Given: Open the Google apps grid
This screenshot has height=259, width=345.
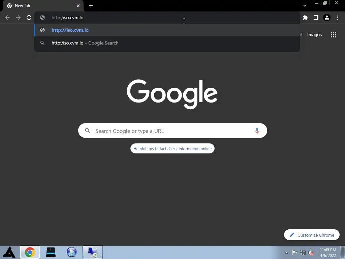Looking at the screenshot, I should (x=334, y=35).
